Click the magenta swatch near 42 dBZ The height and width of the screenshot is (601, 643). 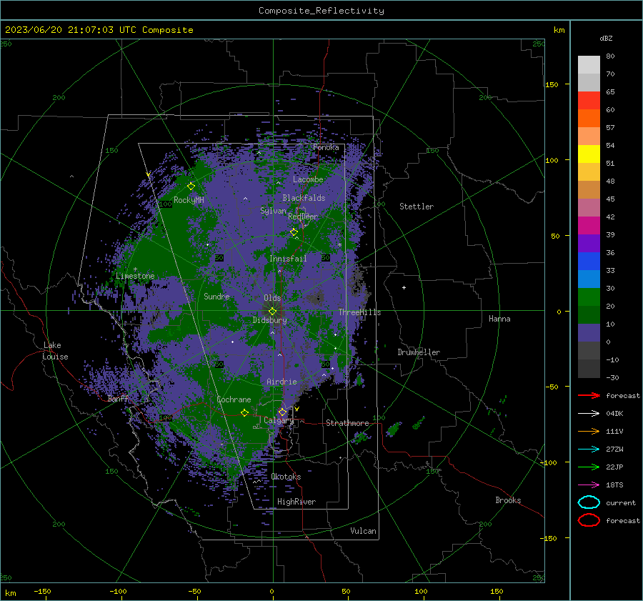pos(589,225)
